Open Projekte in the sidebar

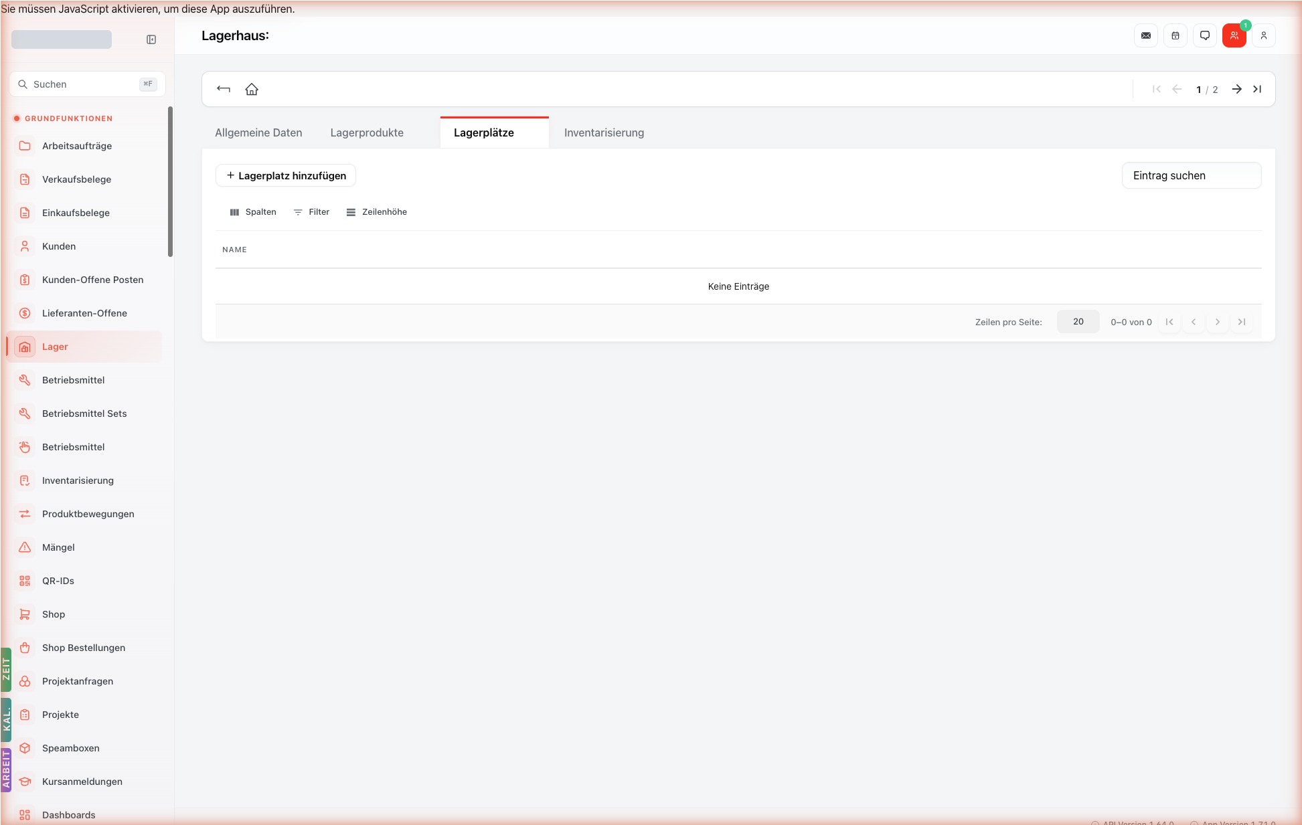(84, 715)
